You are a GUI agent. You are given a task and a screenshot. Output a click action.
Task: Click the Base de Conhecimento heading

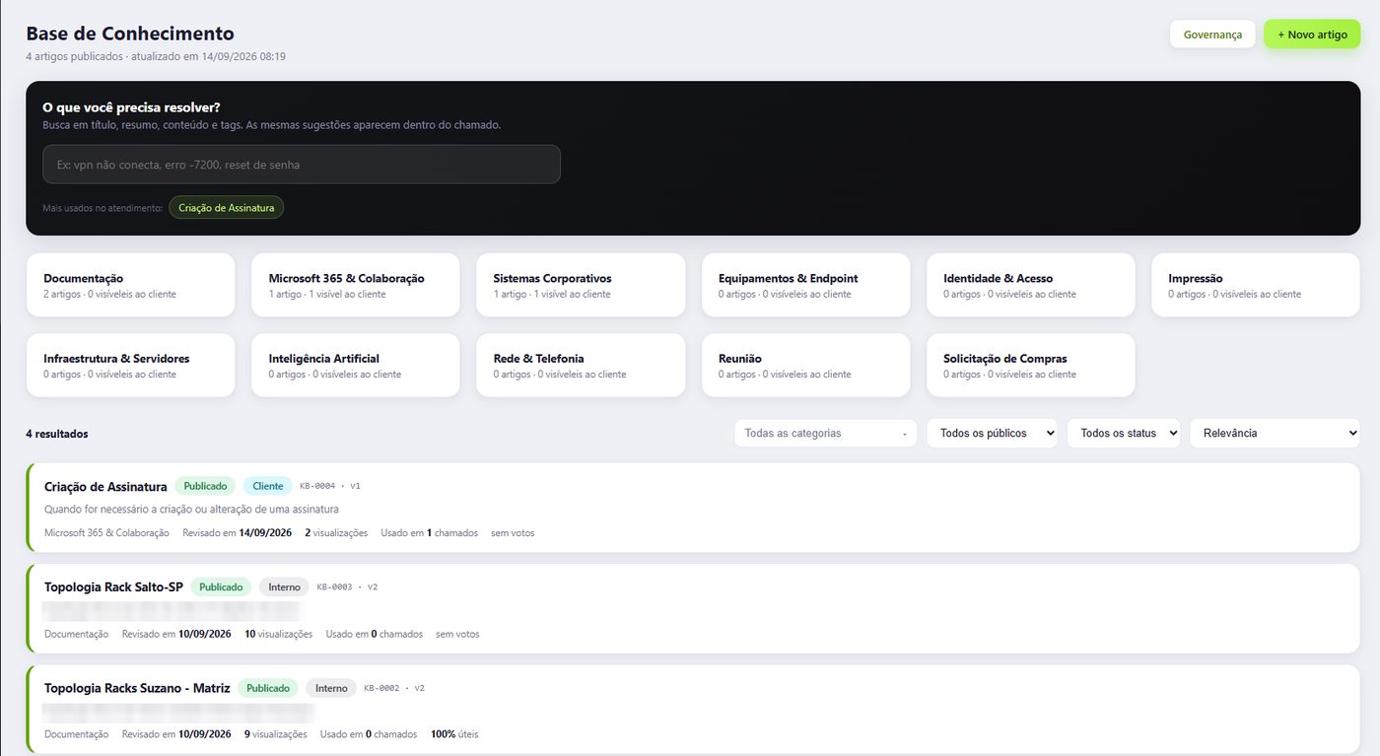click(130, 34)
